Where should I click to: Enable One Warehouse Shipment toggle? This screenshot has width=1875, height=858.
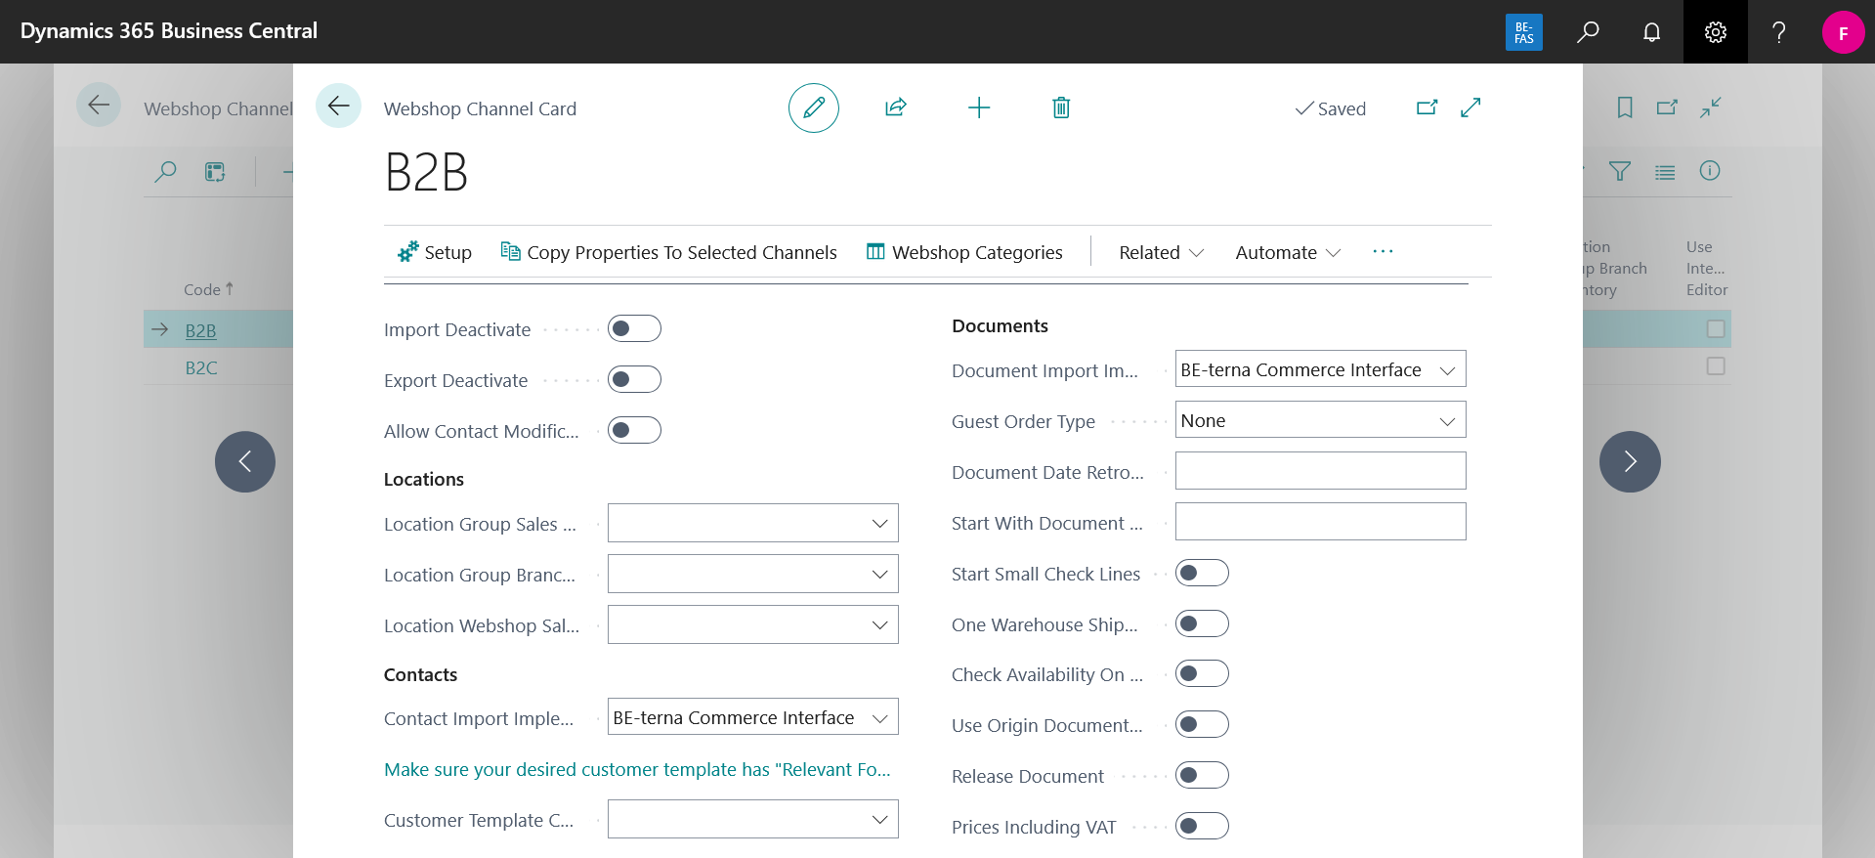tap(1202, 623)
